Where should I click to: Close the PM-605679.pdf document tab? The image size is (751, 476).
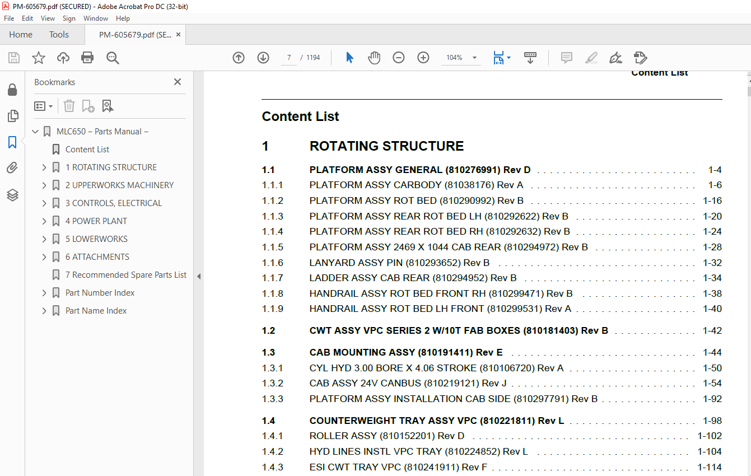coord(179,35)
